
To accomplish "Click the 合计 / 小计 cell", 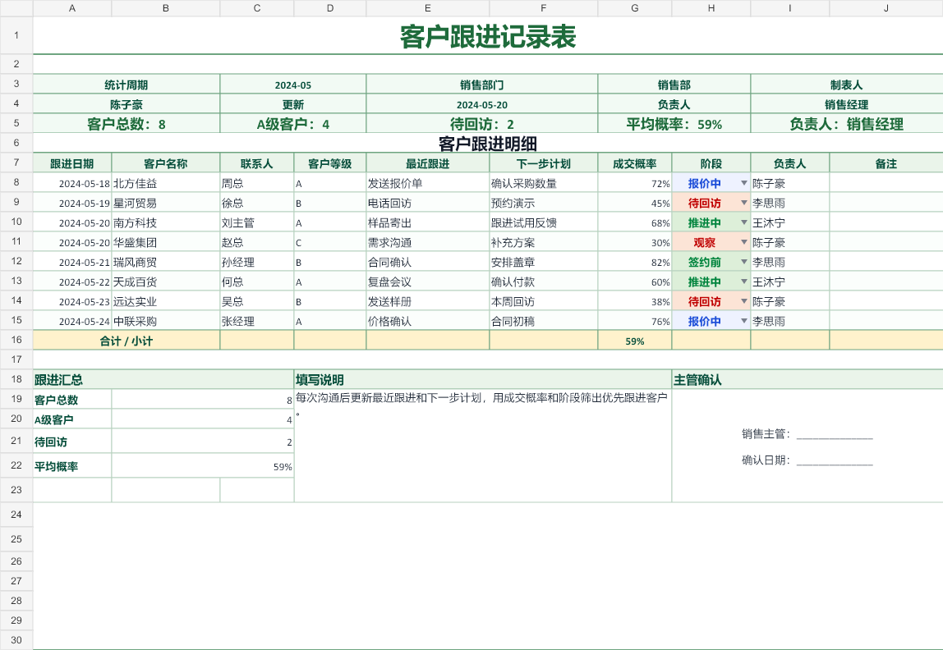I will pyautogui.click(x=126, y=341).
